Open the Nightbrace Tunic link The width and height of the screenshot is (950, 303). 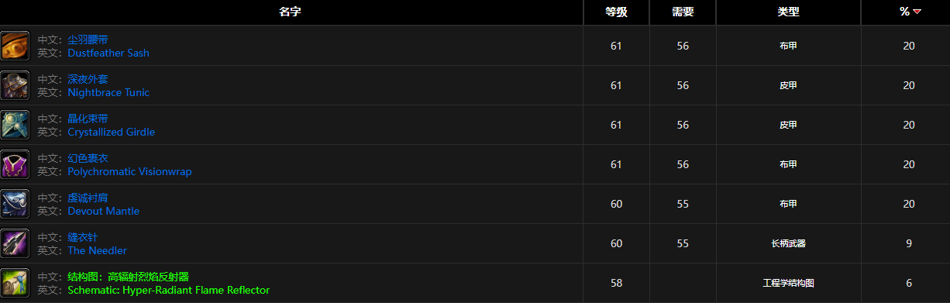pyautogui.click(x=108, y=92)
